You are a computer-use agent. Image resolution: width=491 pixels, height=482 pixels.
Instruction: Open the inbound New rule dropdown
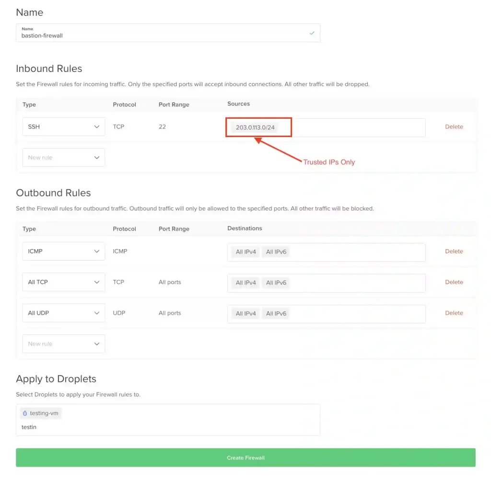pos(64,158)
